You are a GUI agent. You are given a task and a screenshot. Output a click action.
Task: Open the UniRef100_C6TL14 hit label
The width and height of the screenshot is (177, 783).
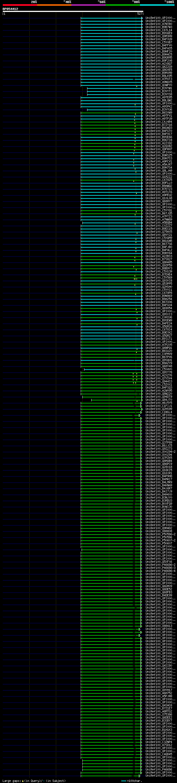(x=159, y=30)
